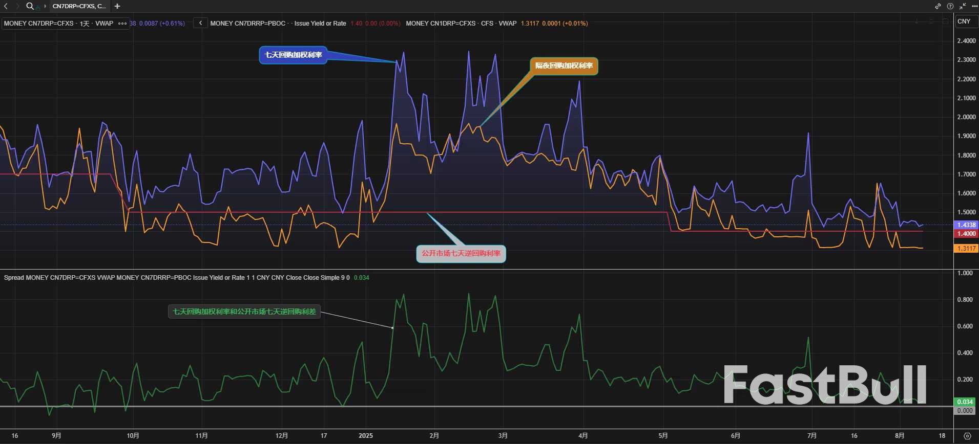979x444 pixels.
Task: Click the 2025 marker on time axis
Action: [366, 436]
